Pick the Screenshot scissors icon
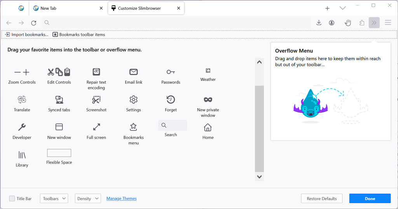This screenshot has height=209, width=398. tap(96, 100)
